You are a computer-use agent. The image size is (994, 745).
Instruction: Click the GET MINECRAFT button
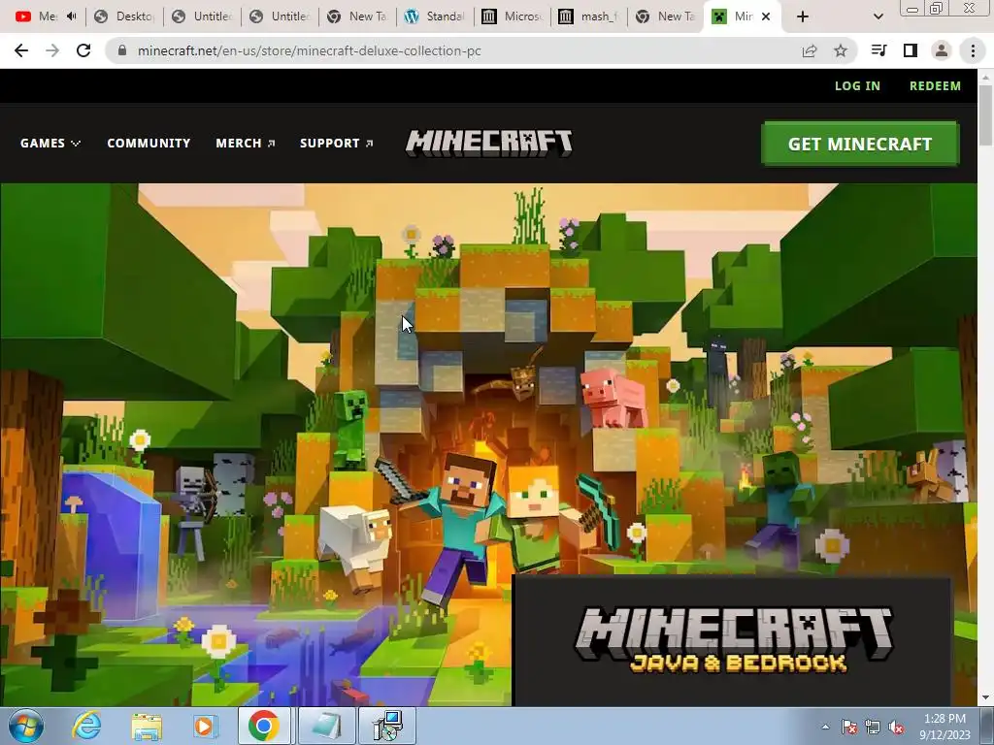(860, 144)
